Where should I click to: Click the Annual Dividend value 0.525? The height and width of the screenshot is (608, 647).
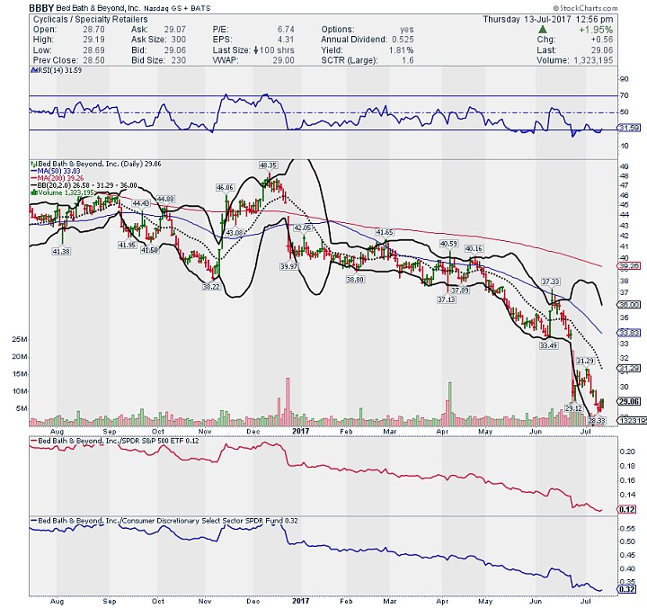point(403,40)
